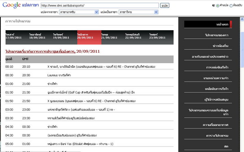Open เคล็ดลับการกีฬา in the sidebar
The image size is (244, 152).
click(216, 89)
